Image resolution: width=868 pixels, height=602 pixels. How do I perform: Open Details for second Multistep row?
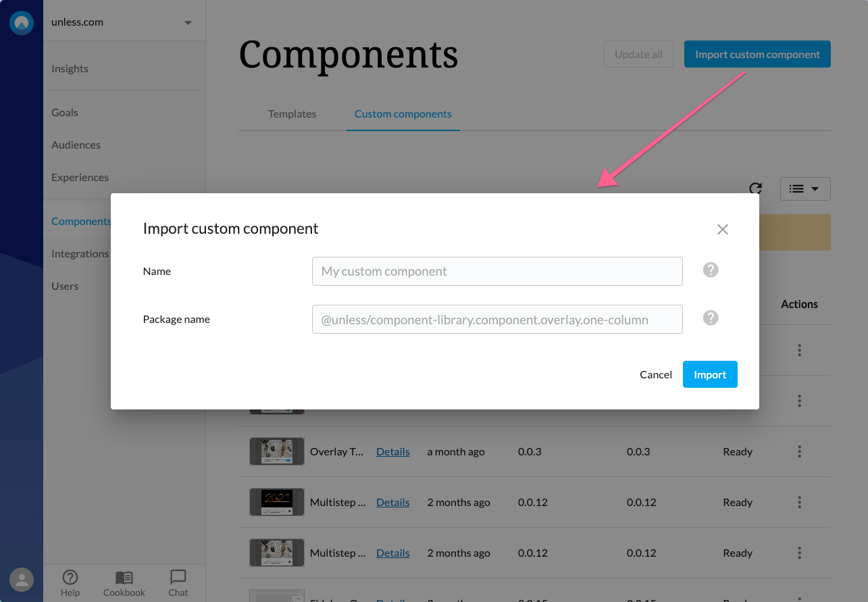point(393,553)
